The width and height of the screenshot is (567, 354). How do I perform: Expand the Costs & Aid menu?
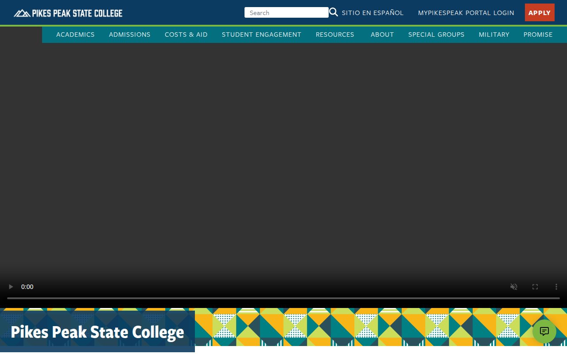186,35
